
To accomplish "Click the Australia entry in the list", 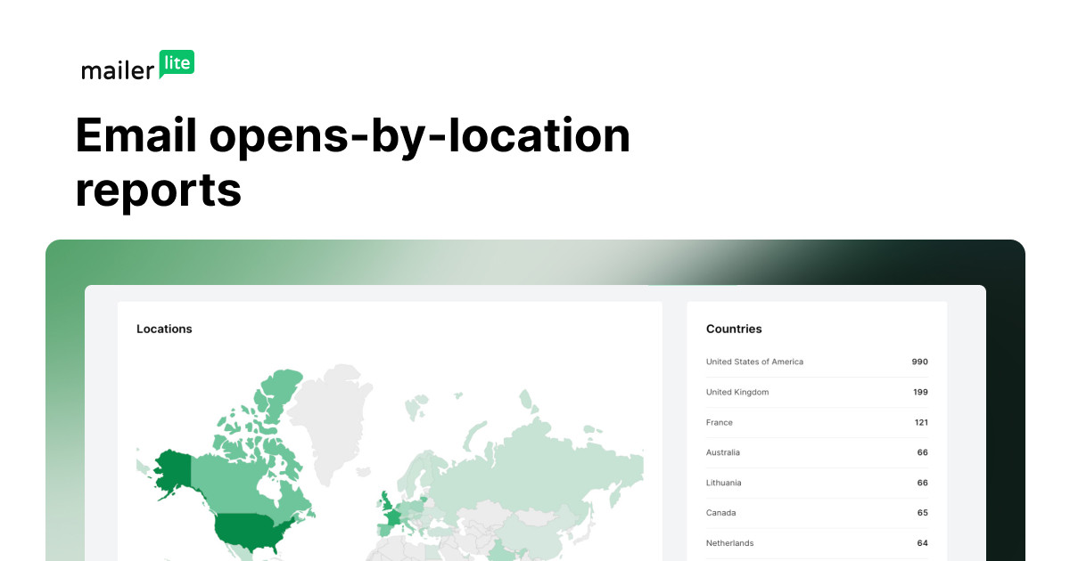I will point(723,452).
